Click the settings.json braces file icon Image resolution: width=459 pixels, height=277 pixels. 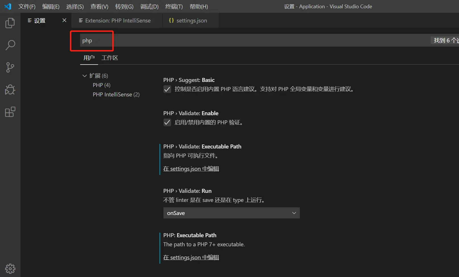tap(171, 20)
